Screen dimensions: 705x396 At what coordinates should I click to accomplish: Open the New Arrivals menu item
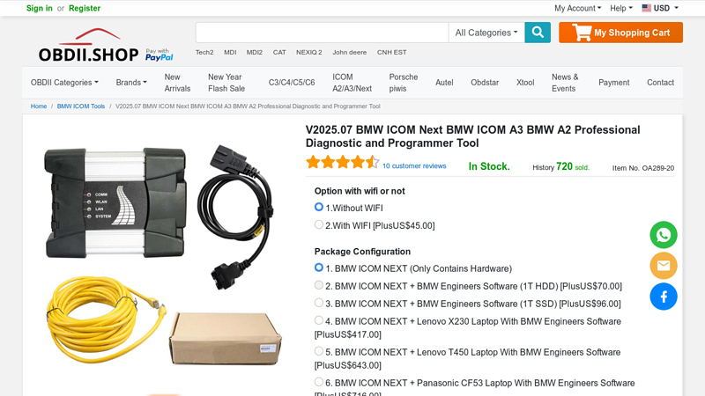pos(177,83)
